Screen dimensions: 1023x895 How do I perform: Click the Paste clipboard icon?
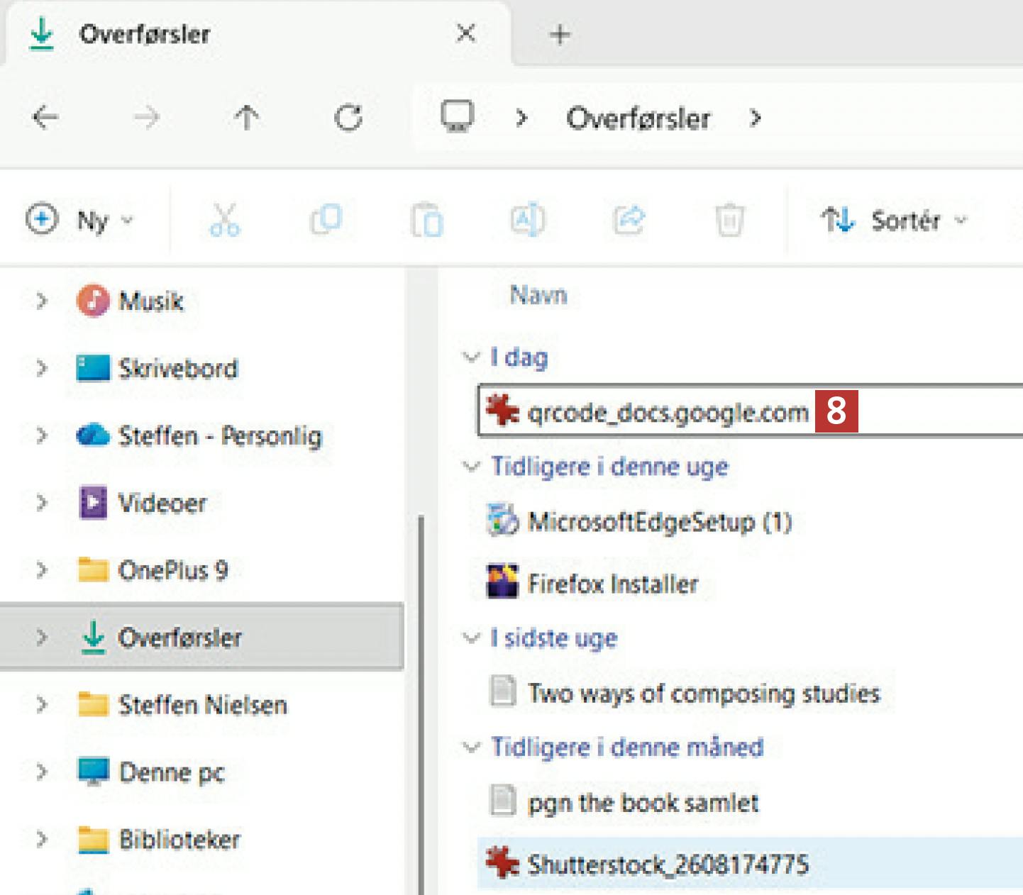(426, 220)
